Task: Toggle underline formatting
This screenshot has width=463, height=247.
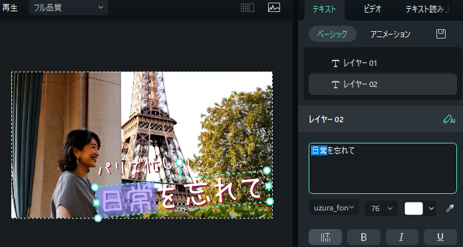Action: pyautogui.click(x=440, y=237)
